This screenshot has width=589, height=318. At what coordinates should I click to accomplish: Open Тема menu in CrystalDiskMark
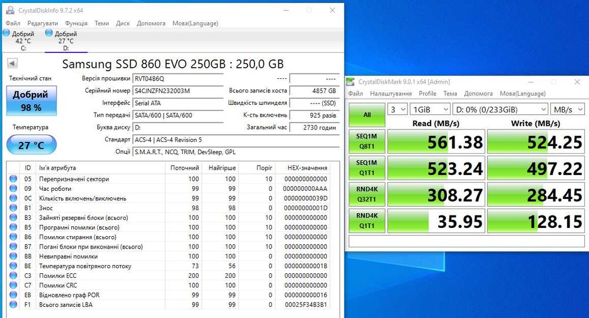click(x=450, y=94)
